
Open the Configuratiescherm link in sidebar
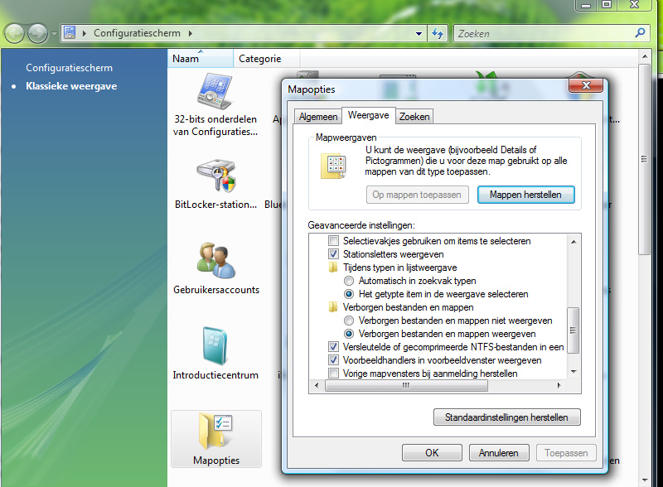pos(69,68)
